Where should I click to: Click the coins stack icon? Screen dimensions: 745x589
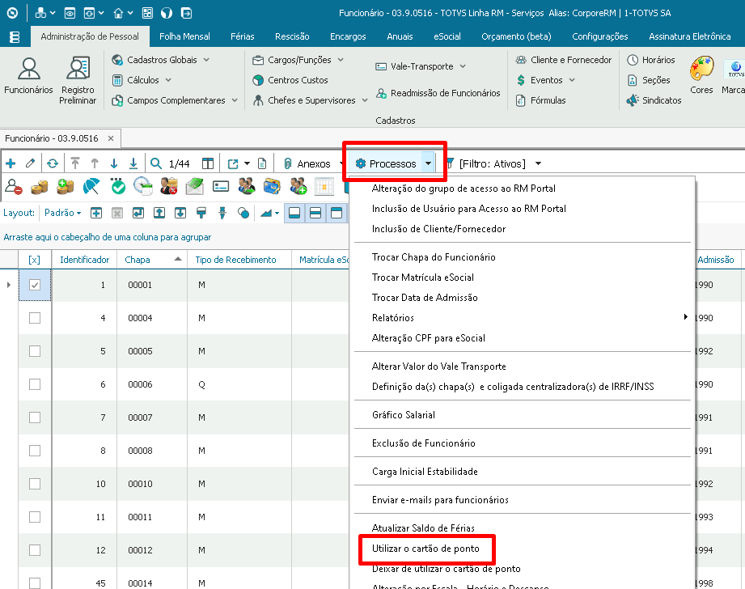point(40,186)
